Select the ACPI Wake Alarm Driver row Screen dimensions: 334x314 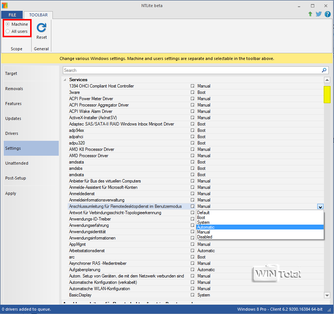pos(196,111)
